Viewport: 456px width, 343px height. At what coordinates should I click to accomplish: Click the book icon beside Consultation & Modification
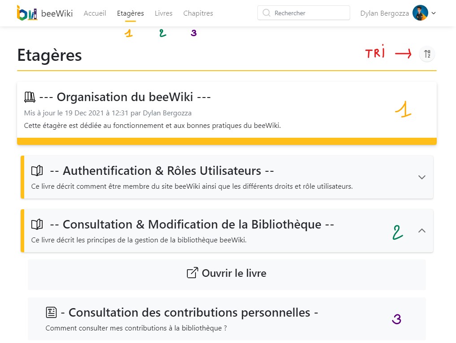(37, 224)
